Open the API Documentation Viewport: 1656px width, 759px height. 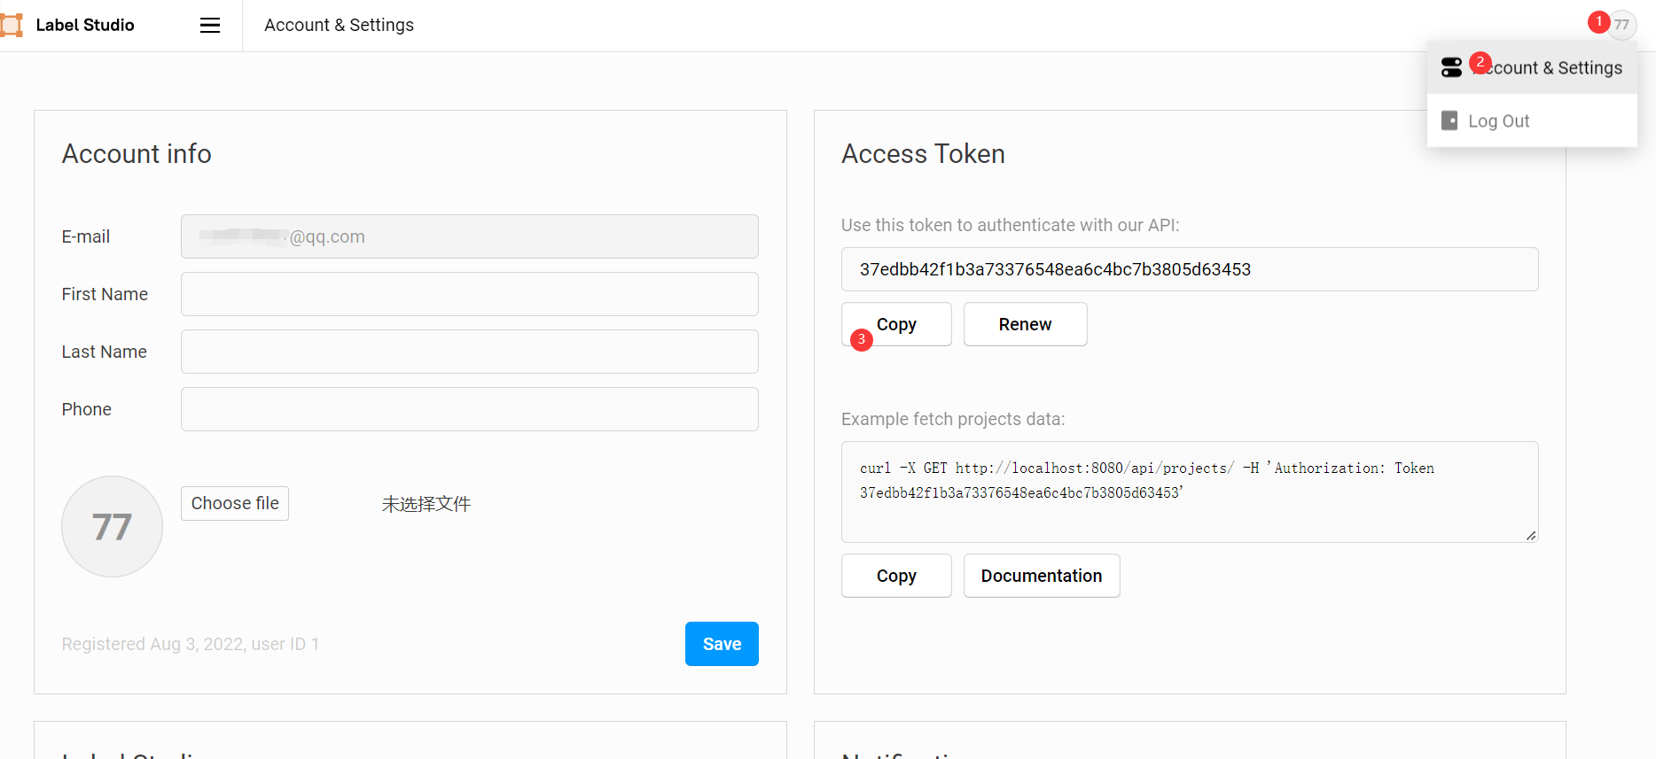click(1042, 576)
